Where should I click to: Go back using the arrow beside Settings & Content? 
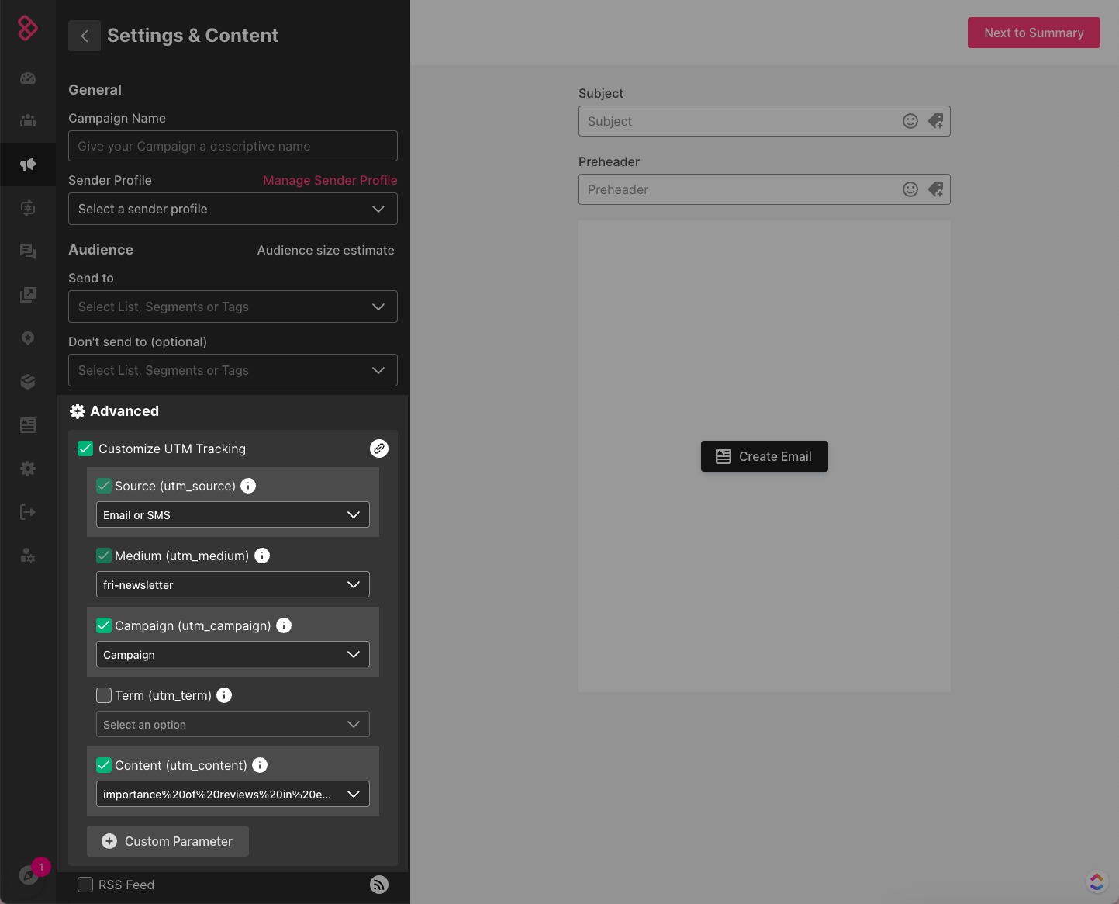tap(85, 36)
